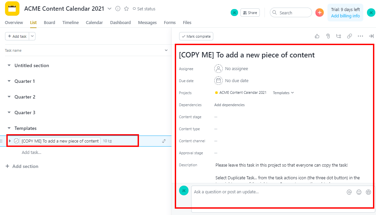The height and width of the screenshot is (215, 376).
Task: Set project status toggle
Action: (144, 9)
